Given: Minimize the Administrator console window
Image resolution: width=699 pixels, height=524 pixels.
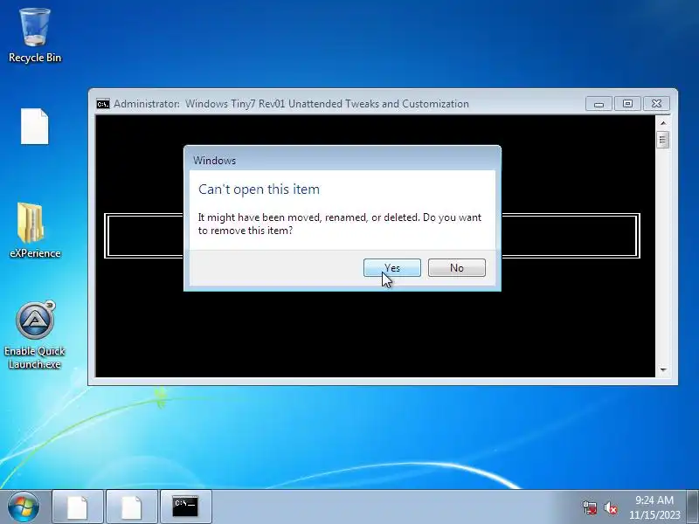Looking at the screenshot, I should pos(599,104).
